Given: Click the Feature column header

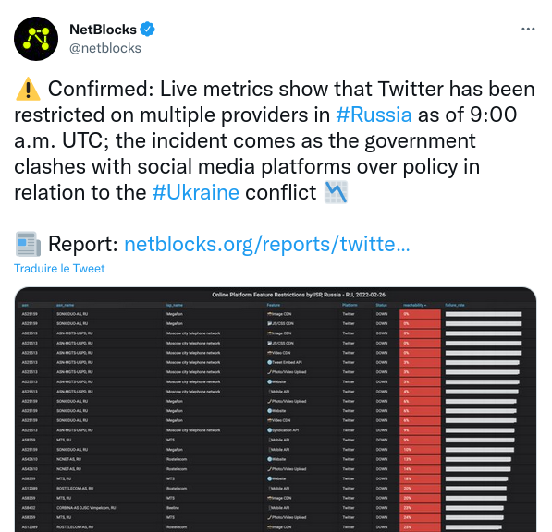Looking at the screenshot, I should pyautogui.click(x=274, y=305).
